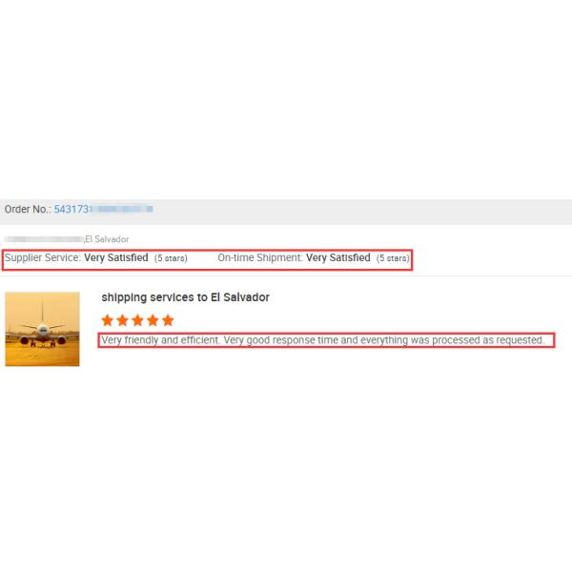Click the 'Very friendly and efficient' review text
572x572 pixels.
pos(161,340)
